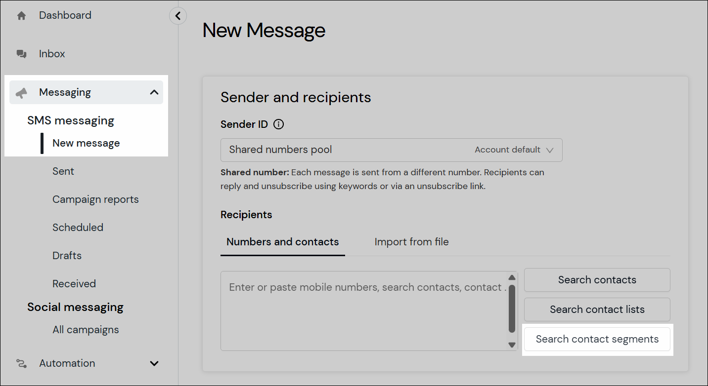Click the scrollbar down arrow icon
Screen dimensions: 708x386
click(512, 345)
